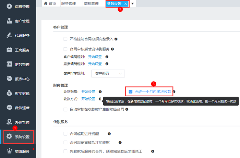This screenshot has width=240, height=158.
Task: Open 报表中心 chart icon
Action: (x=9, y=79)
